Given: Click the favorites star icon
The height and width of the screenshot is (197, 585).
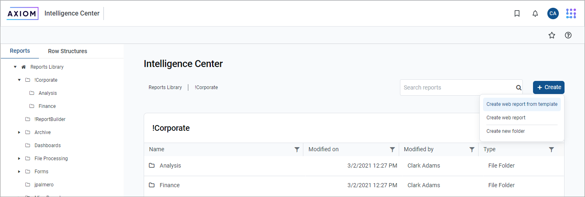Looking at the screenshot, I should coord(552,35).
